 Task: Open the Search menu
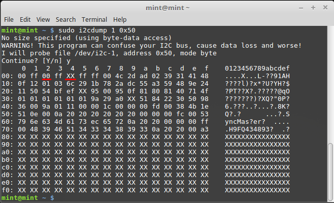coord(65,20)
